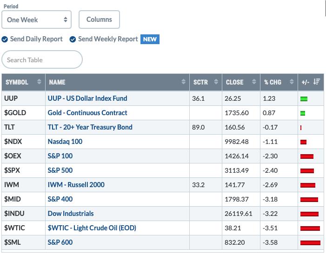Viewport: 326px width, 254px height.
Task: Click the NEW badge beside Weekly Report
Action: 150,39
